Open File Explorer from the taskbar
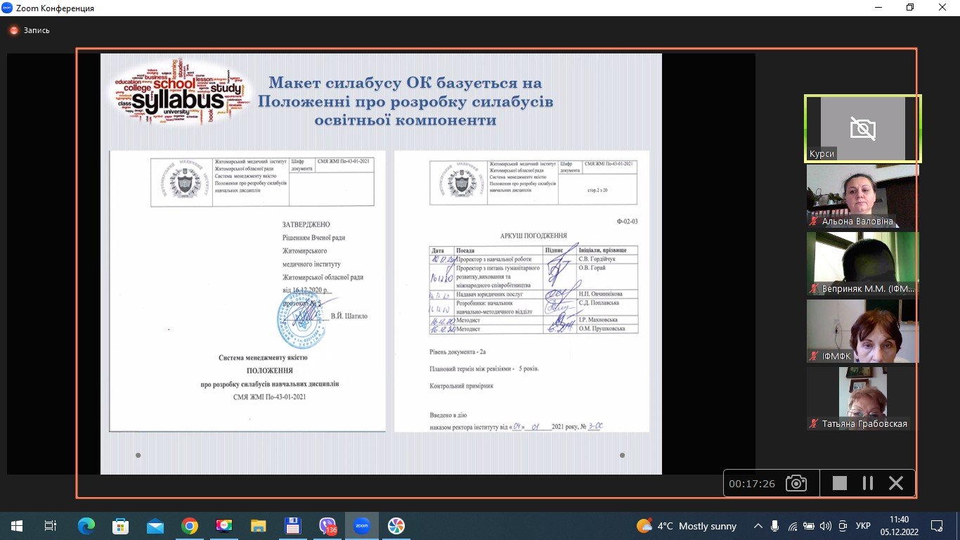This screenshot has height=540, width=960. (259, 526)
